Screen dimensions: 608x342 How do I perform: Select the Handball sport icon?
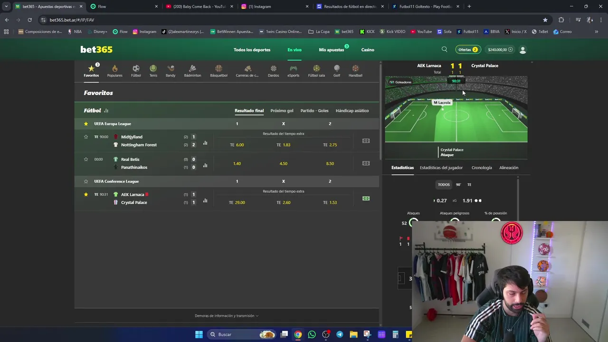tap(355, 71)
